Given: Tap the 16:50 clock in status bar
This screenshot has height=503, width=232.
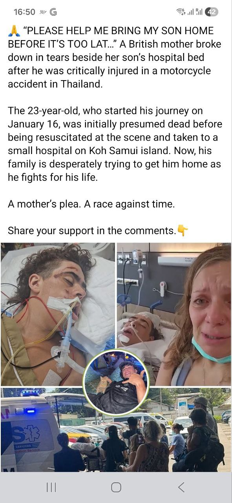Looking at the screenshot, I should point(24,12).
